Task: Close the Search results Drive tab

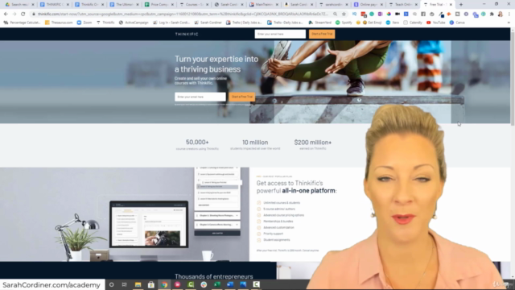Action: tap(33, 5)
